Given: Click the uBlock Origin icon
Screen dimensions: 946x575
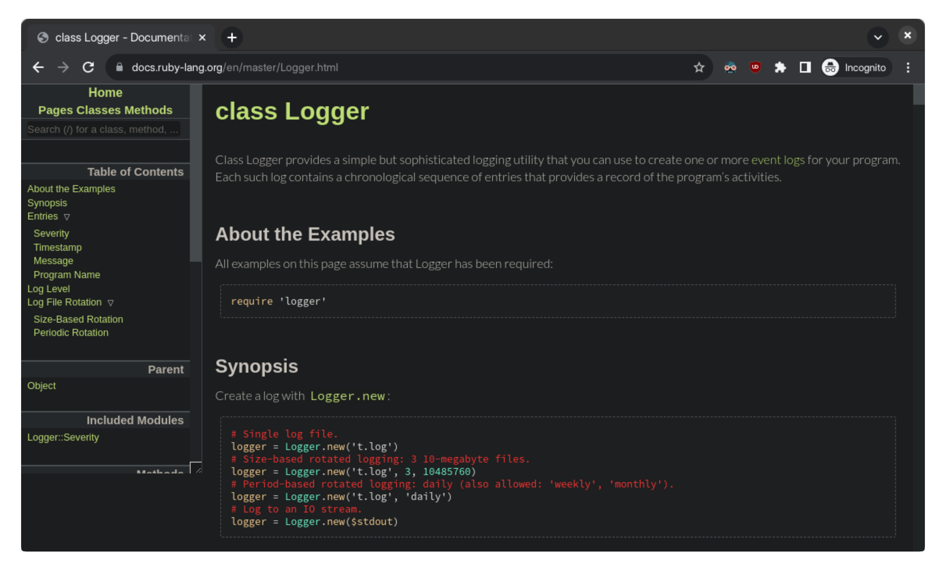Looking at the screenshot, I should tap(755, 67).
